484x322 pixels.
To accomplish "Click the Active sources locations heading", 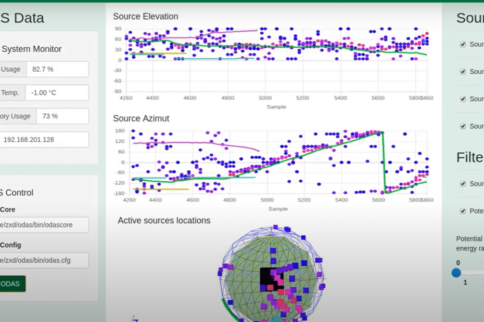I will pyautogui.click(x=164, y=221).
